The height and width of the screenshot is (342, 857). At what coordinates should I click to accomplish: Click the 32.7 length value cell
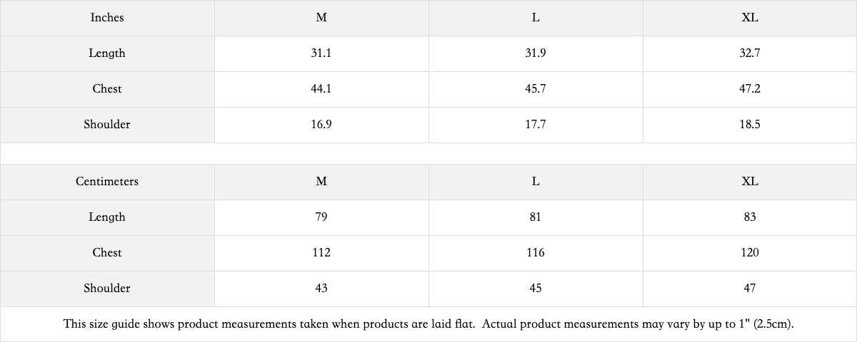[750, 53]
